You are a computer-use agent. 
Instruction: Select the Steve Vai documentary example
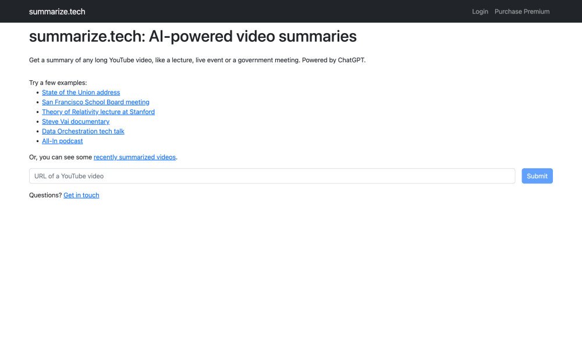[75, 121]
